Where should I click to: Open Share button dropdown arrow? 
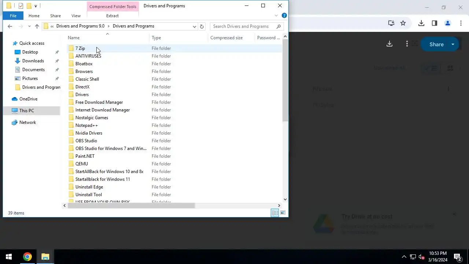(x=453, y=44)
